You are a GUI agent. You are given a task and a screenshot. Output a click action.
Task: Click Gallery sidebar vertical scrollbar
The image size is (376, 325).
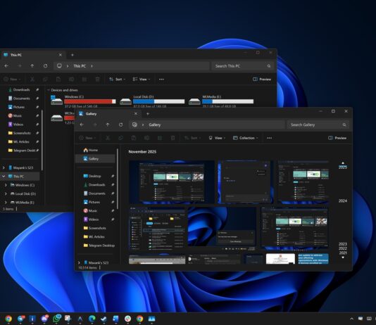(118, 179)
